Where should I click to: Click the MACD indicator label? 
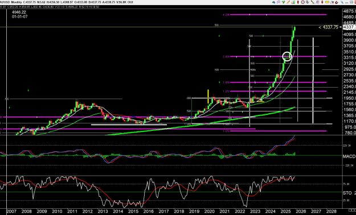tap(349, 156)
